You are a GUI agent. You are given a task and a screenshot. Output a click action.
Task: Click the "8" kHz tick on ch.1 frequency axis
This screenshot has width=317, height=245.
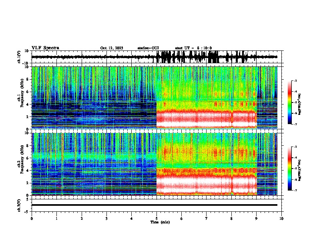tap(28, 79)
